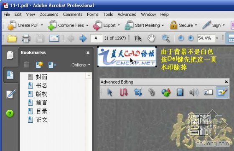Viewport: 234px width, 151px height.
Task: Choose Select Object tool in Advanced Editing
Action: click(109, 92)
